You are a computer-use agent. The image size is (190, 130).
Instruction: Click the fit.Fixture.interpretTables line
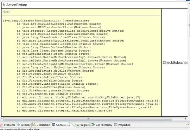tap(57, 84)
